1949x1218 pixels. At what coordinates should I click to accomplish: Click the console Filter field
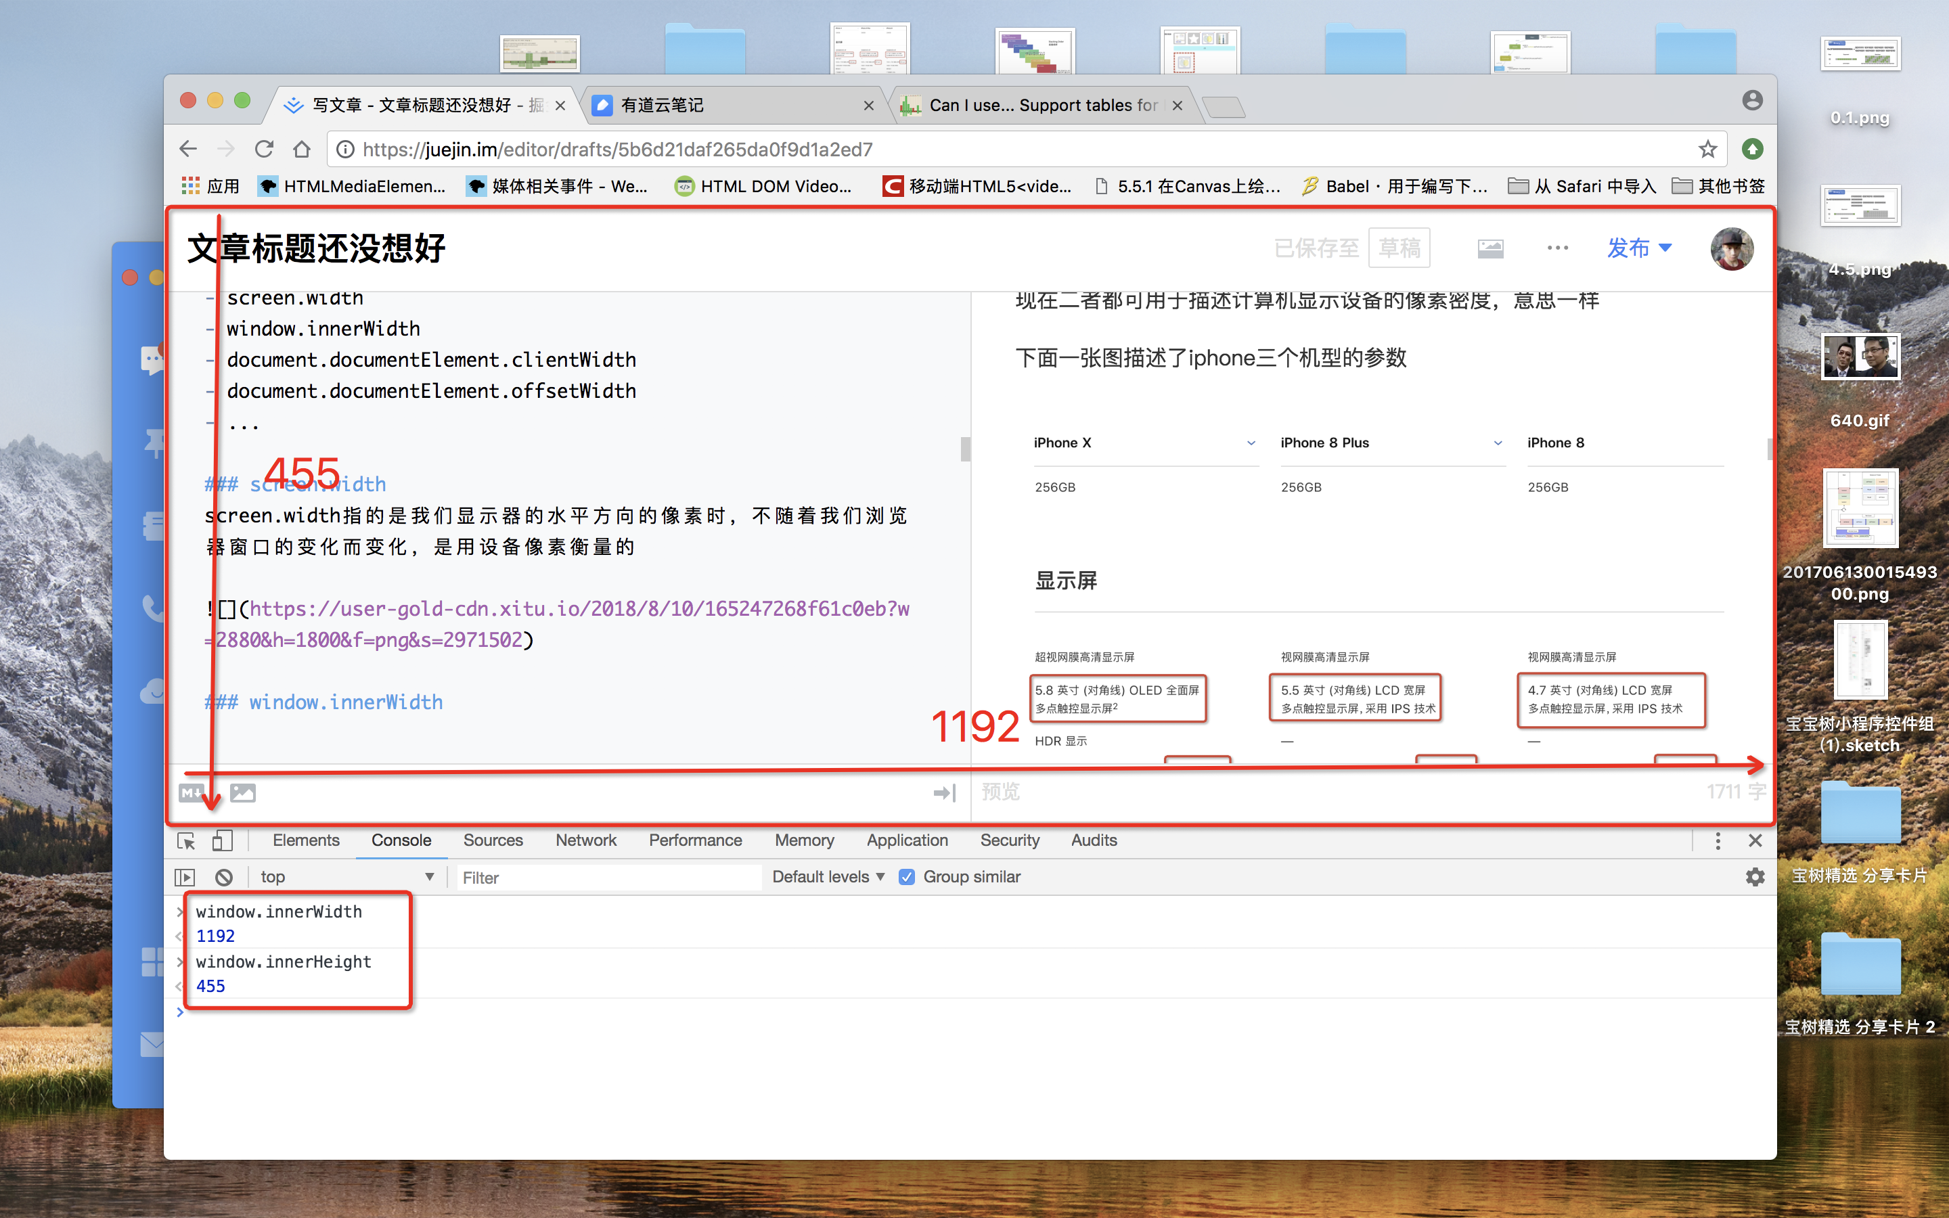coord(609,877)
